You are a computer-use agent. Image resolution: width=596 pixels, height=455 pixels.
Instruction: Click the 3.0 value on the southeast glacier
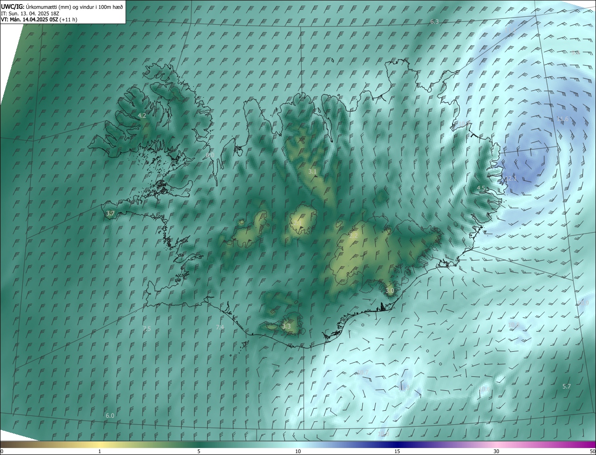pos(390,291)
